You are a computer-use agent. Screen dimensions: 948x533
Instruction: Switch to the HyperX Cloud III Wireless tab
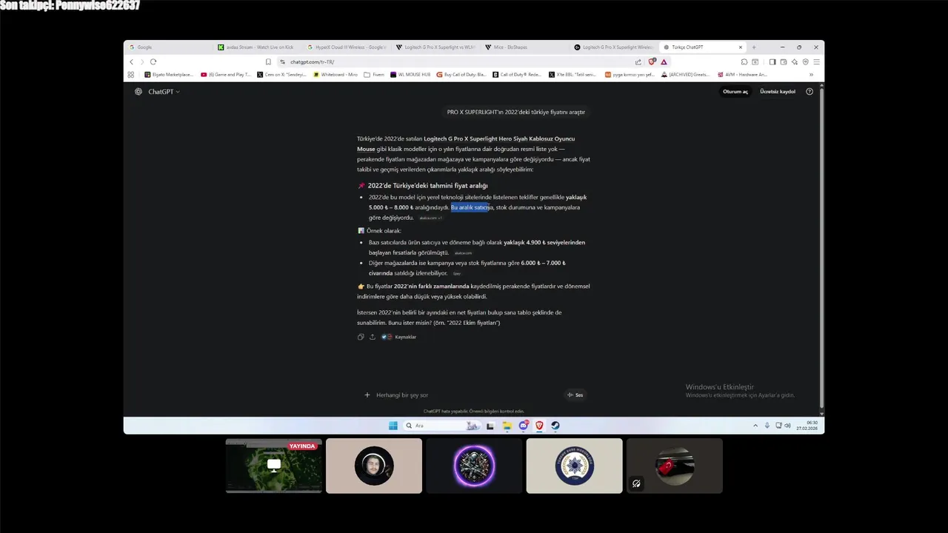[x=345, y=47]
